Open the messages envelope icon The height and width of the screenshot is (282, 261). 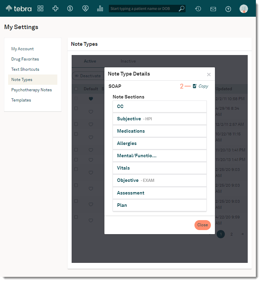click(x=213, y=9)
